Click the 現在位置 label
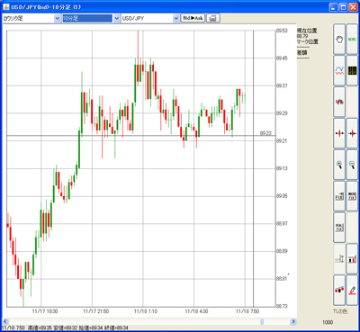This screenshot has width=360, height=332. (x=307, y=31)
